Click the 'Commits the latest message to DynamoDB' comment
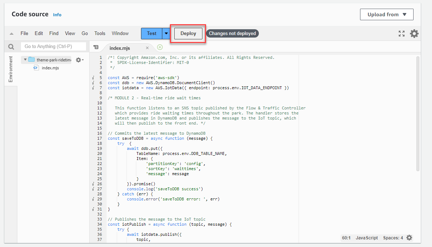Viewport: 432px width, 247px height. pos(157,133)
